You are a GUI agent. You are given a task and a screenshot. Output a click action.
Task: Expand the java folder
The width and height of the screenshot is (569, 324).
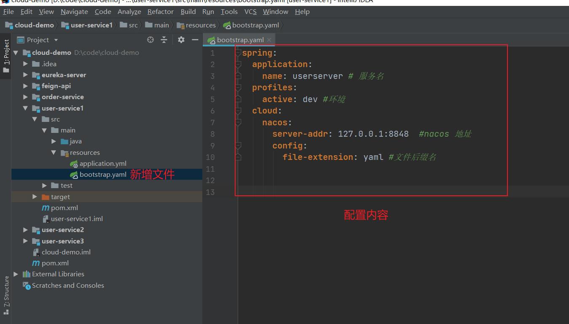coord(54,141)
